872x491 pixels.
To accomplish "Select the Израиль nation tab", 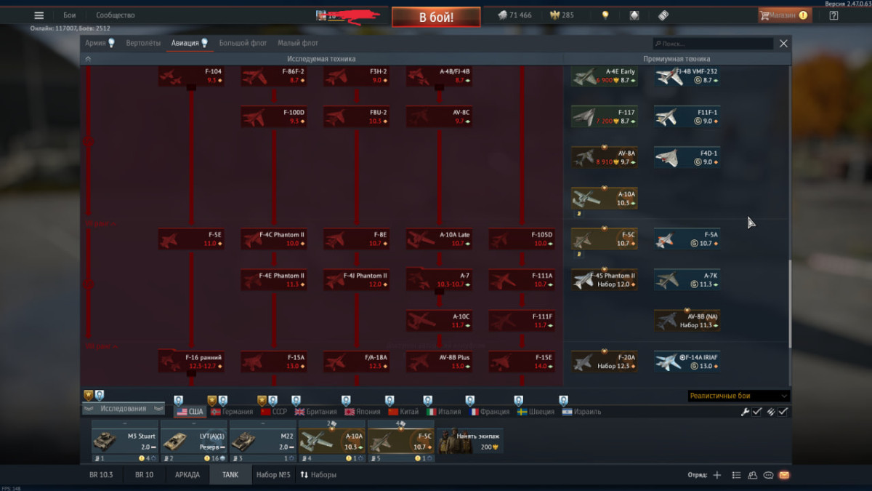I will click(582, 412).
